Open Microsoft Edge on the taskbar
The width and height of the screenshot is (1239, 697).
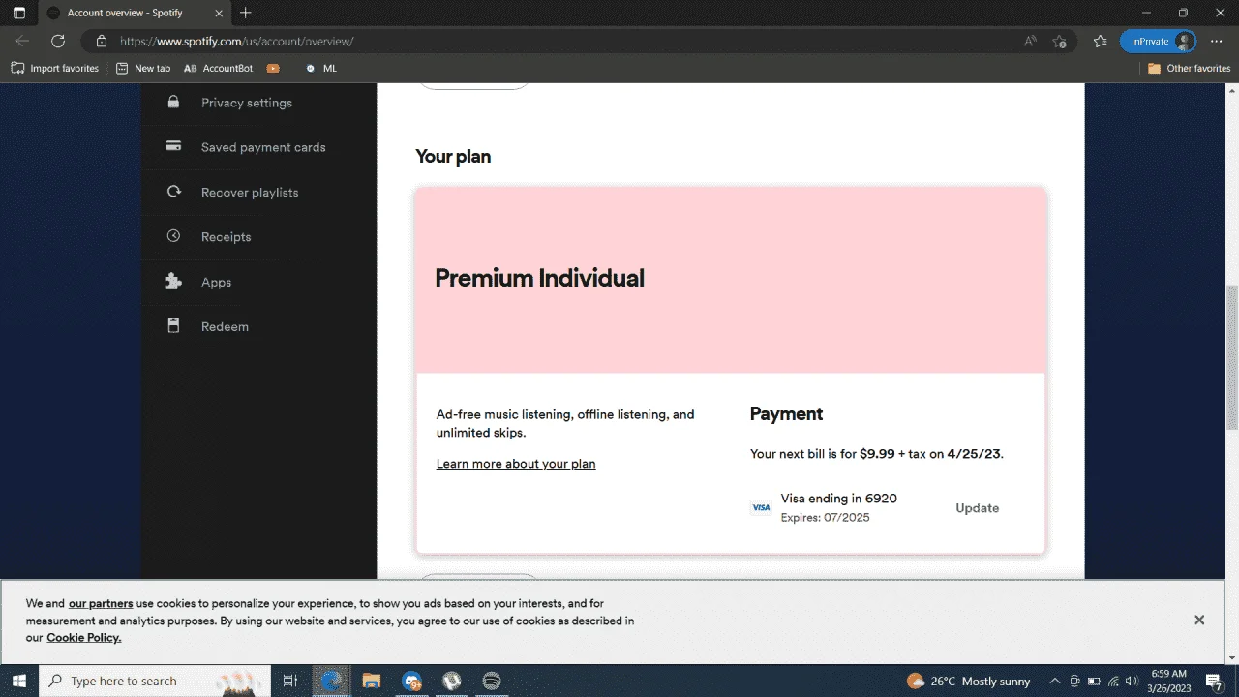pos(331,682)
